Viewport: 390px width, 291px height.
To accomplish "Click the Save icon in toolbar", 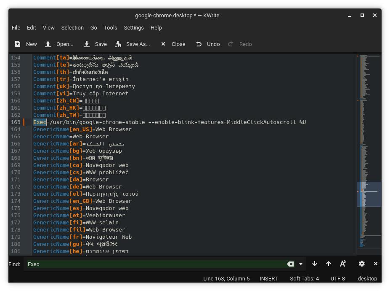I will (87, 44).
